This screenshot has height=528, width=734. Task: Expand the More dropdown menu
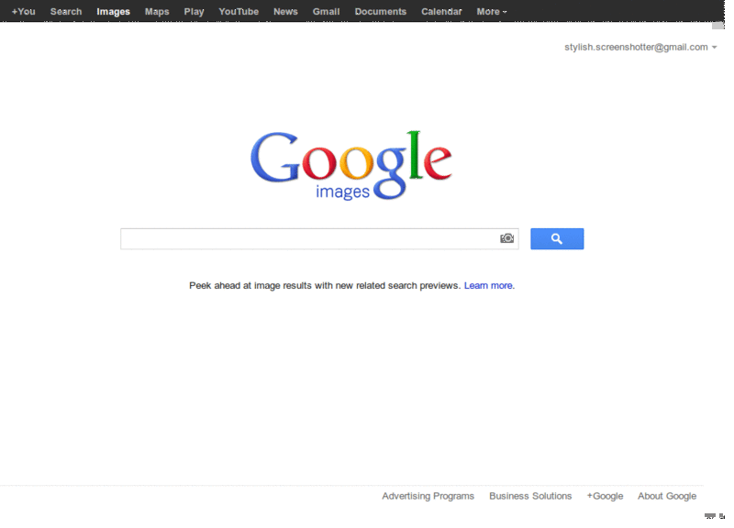point(492,12)
